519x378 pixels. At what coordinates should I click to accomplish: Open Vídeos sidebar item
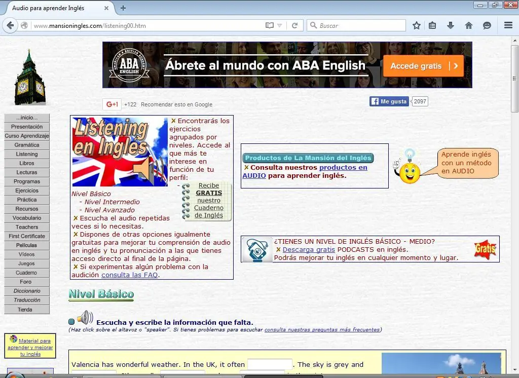pos(27,254)
